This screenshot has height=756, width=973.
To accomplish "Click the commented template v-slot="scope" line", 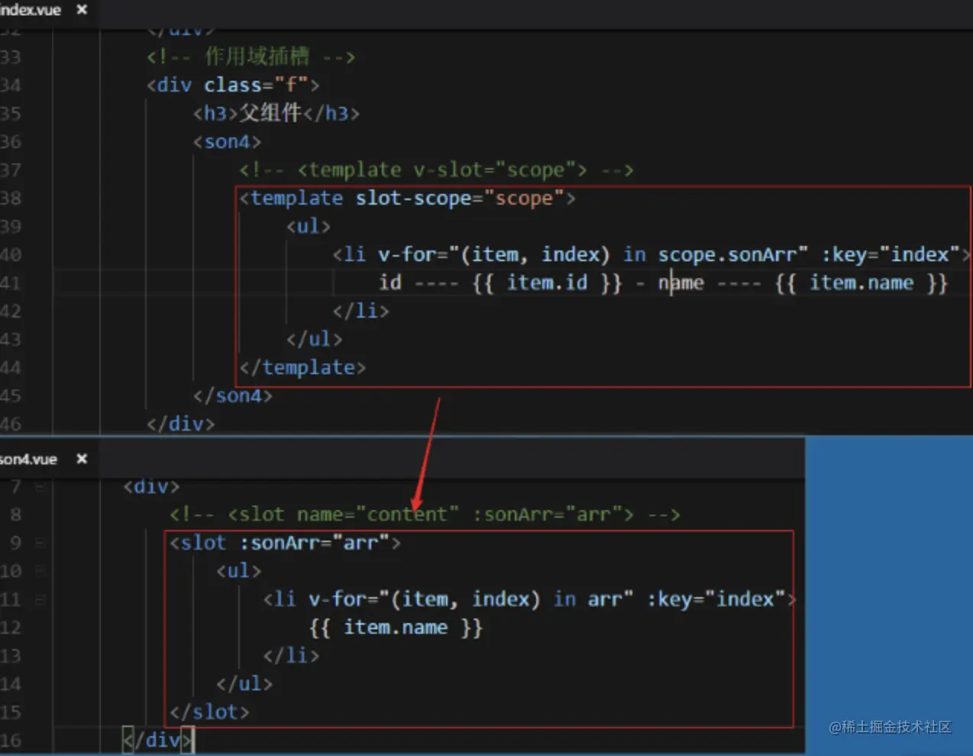I will [x=437, y=170].
